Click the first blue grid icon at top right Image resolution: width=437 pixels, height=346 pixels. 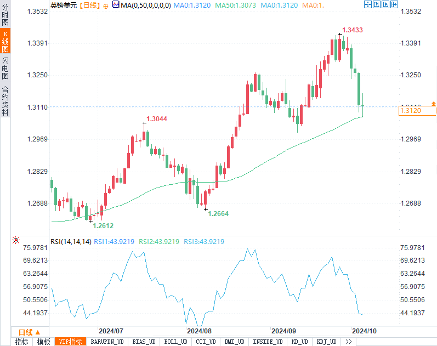click(x=368, y=4)
